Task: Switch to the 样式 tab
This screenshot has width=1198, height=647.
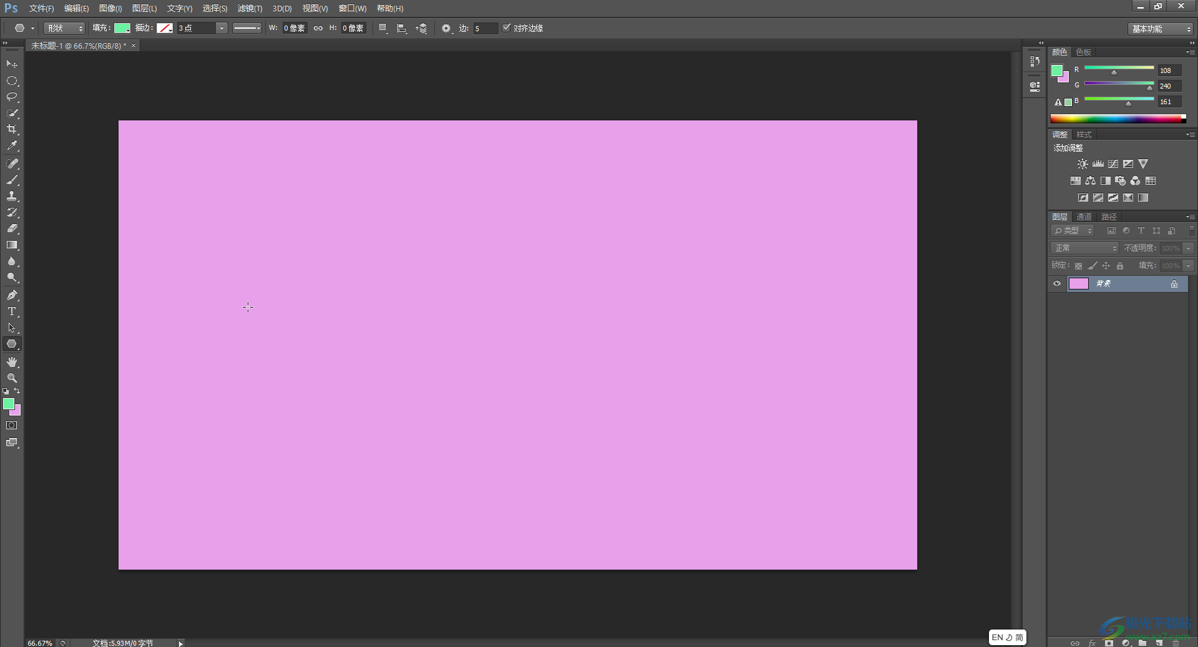Action: tap(1084, 134)
